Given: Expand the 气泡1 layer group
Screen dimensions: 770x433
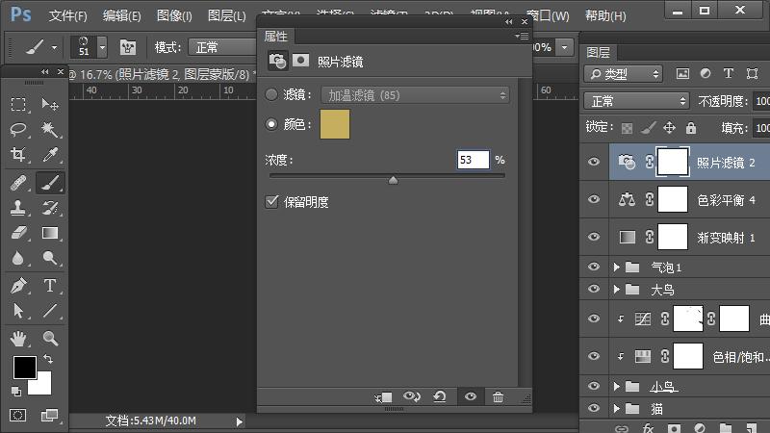Looking at the screenshot, I should coord(616,267).
